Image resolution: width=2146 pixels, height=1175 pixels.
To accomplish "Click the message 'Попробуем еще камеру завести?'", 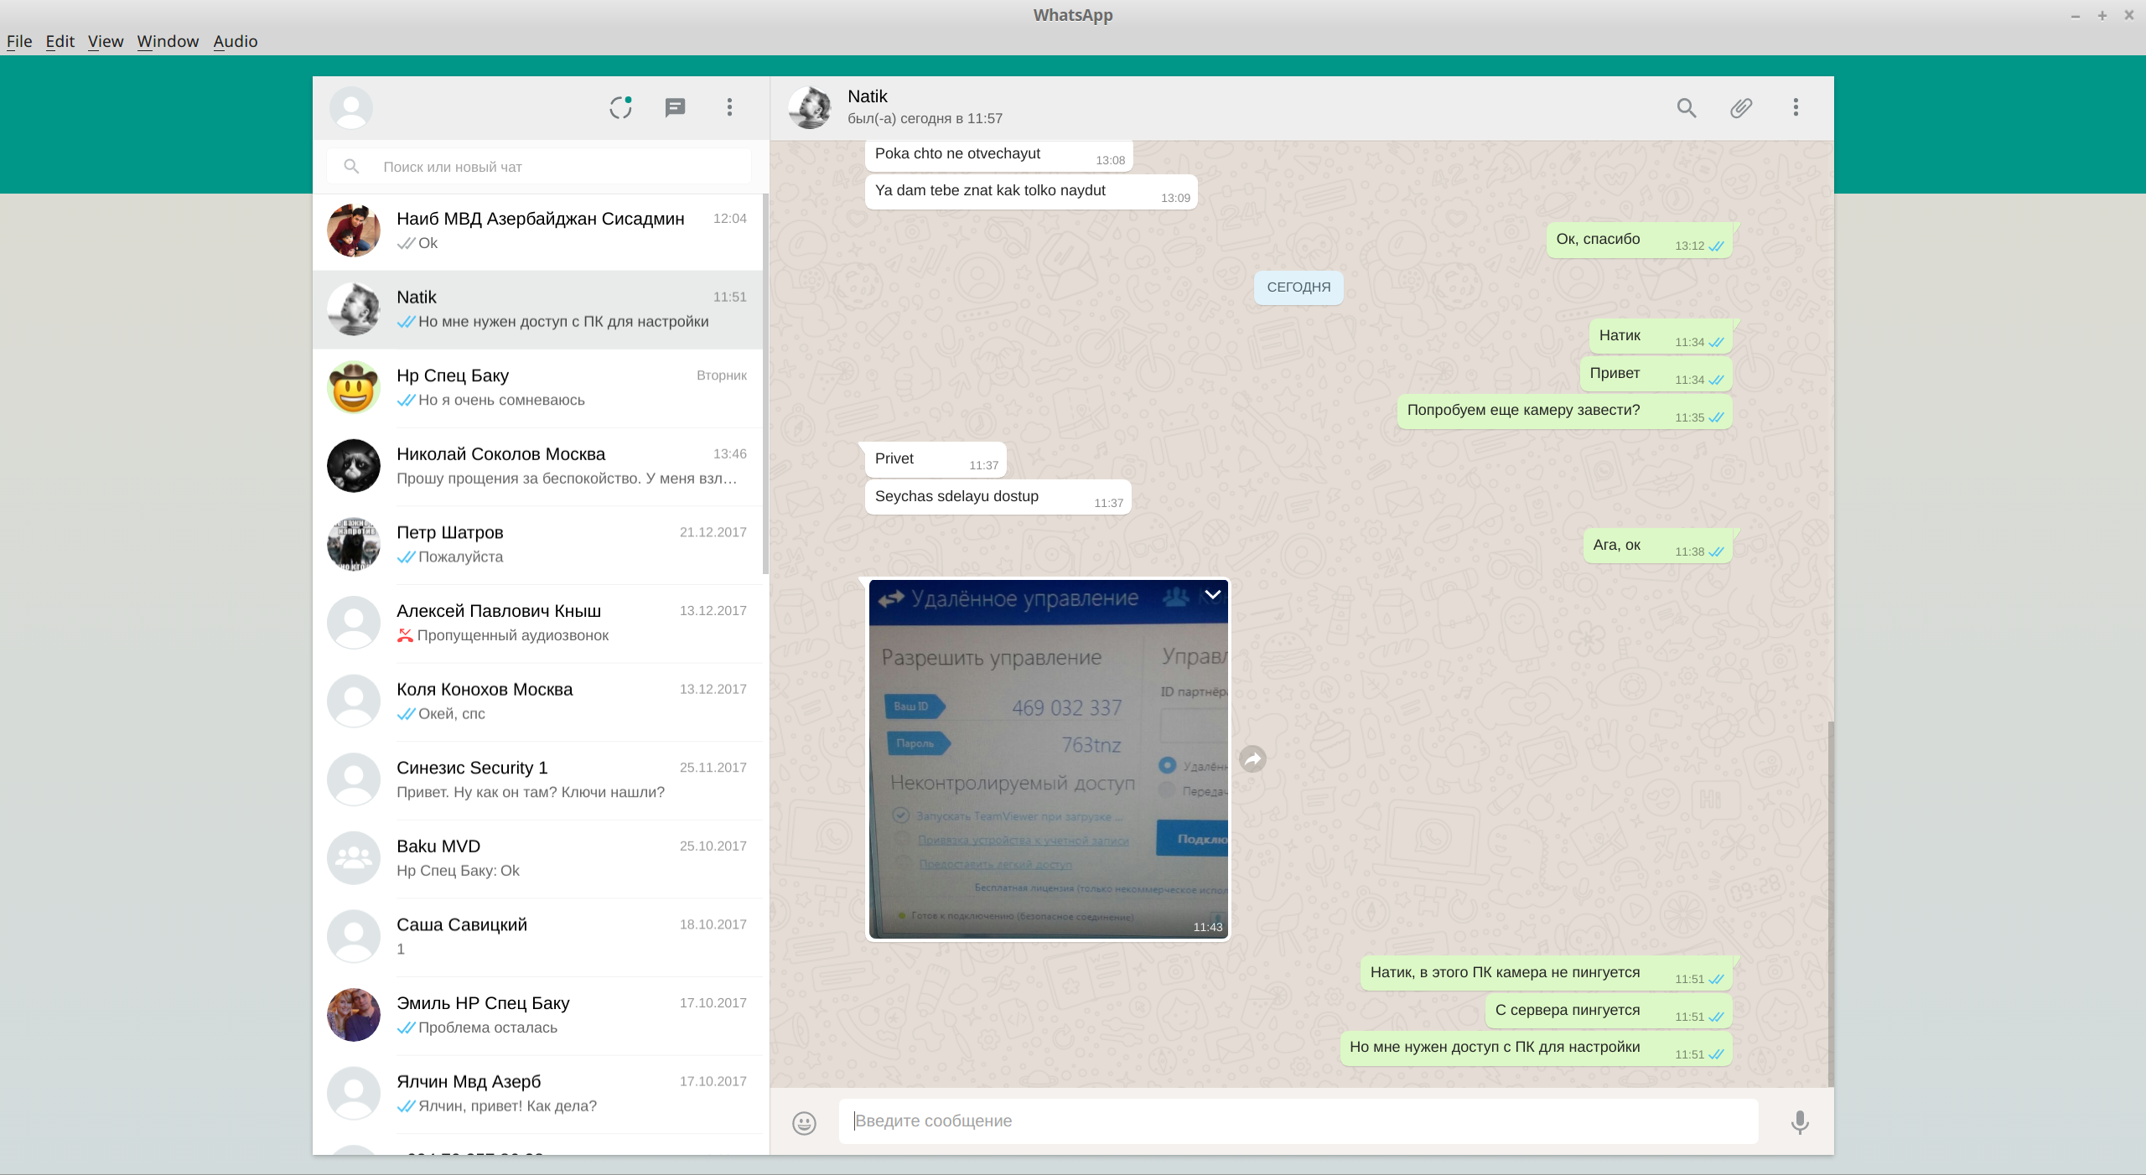I will 1564,411.
